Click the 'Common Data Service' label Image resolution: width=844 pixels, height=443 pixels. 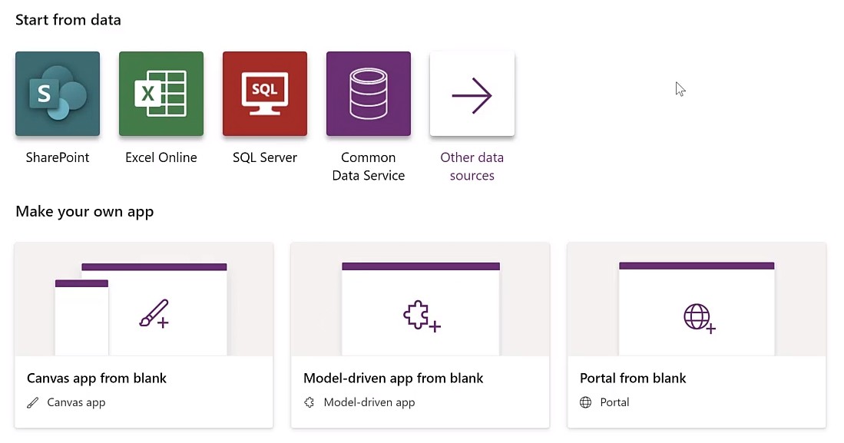point(368,167)
